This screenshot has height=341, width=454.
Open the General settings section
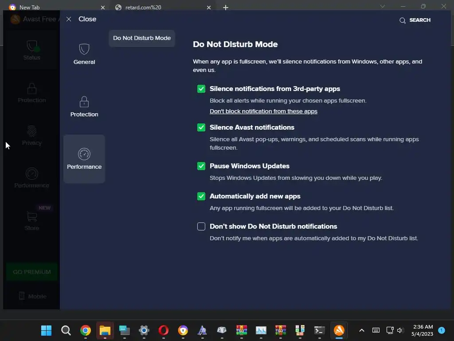pos(84,54)
